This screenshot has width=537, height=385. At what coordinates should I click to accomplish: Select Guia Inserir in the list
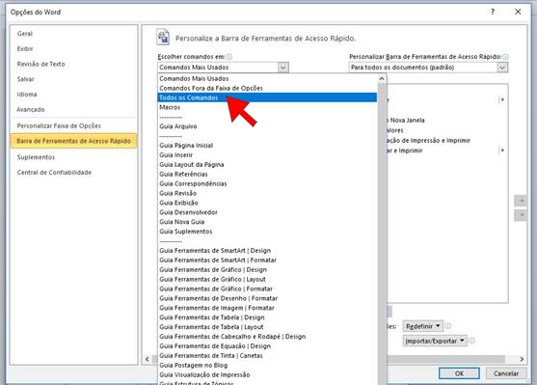pos(267,155)
